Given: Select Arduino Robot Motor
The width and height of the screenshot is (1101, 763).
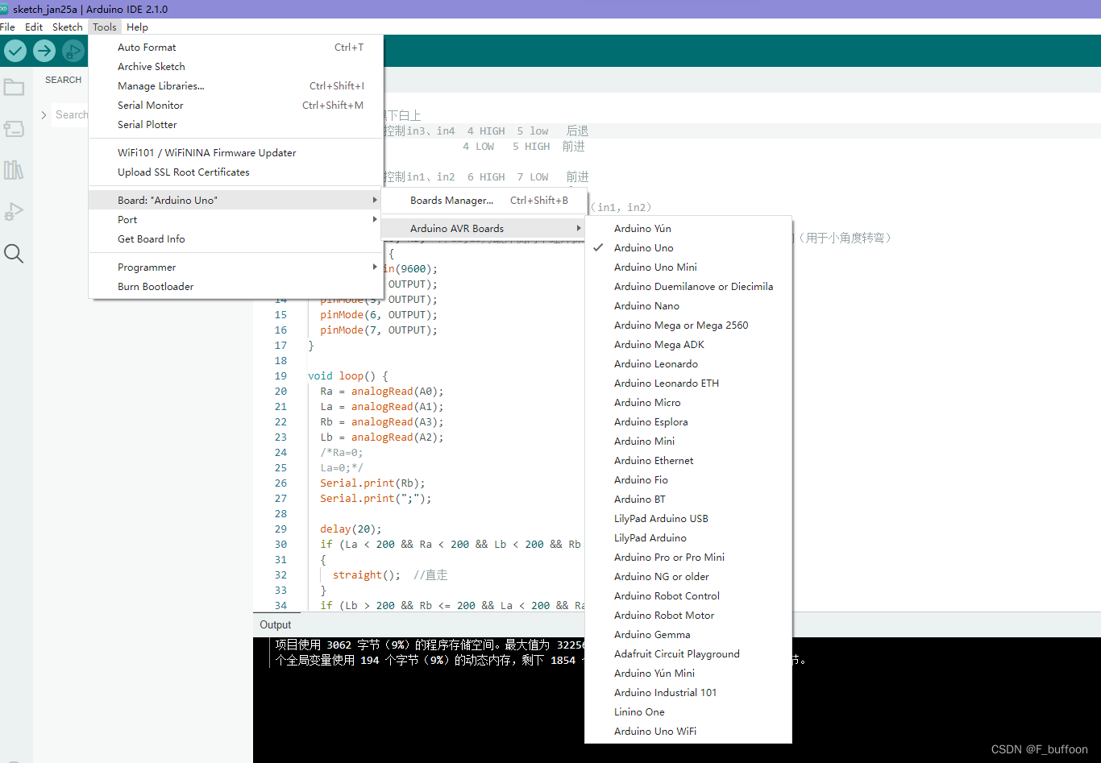Looking at the screenshot, I should [x=688, y=615].
